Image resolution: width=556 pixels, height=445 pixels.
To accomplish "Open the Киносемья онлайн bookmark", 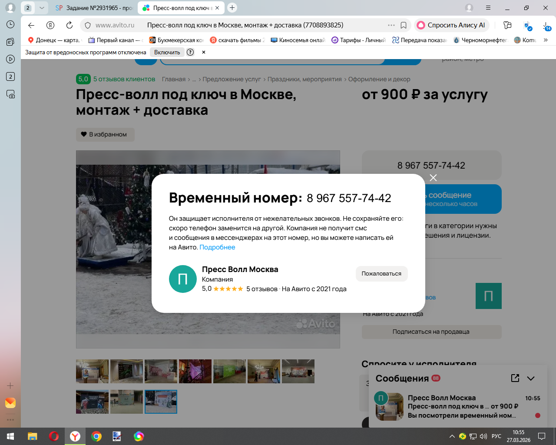I will pos(298,40).
